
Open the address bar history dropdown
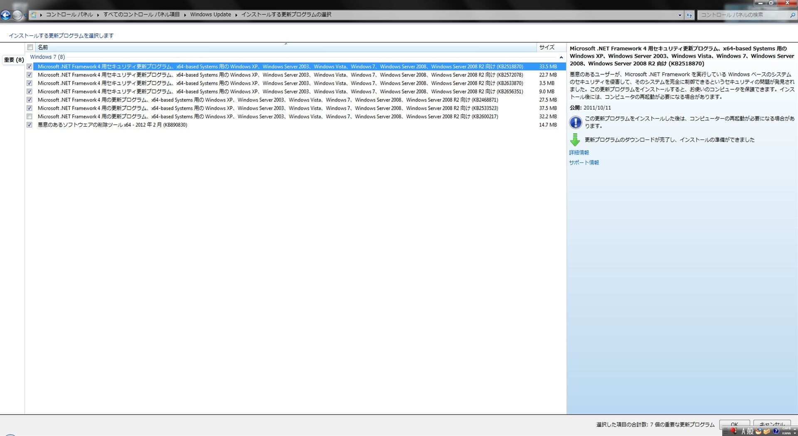pos(680,15)
